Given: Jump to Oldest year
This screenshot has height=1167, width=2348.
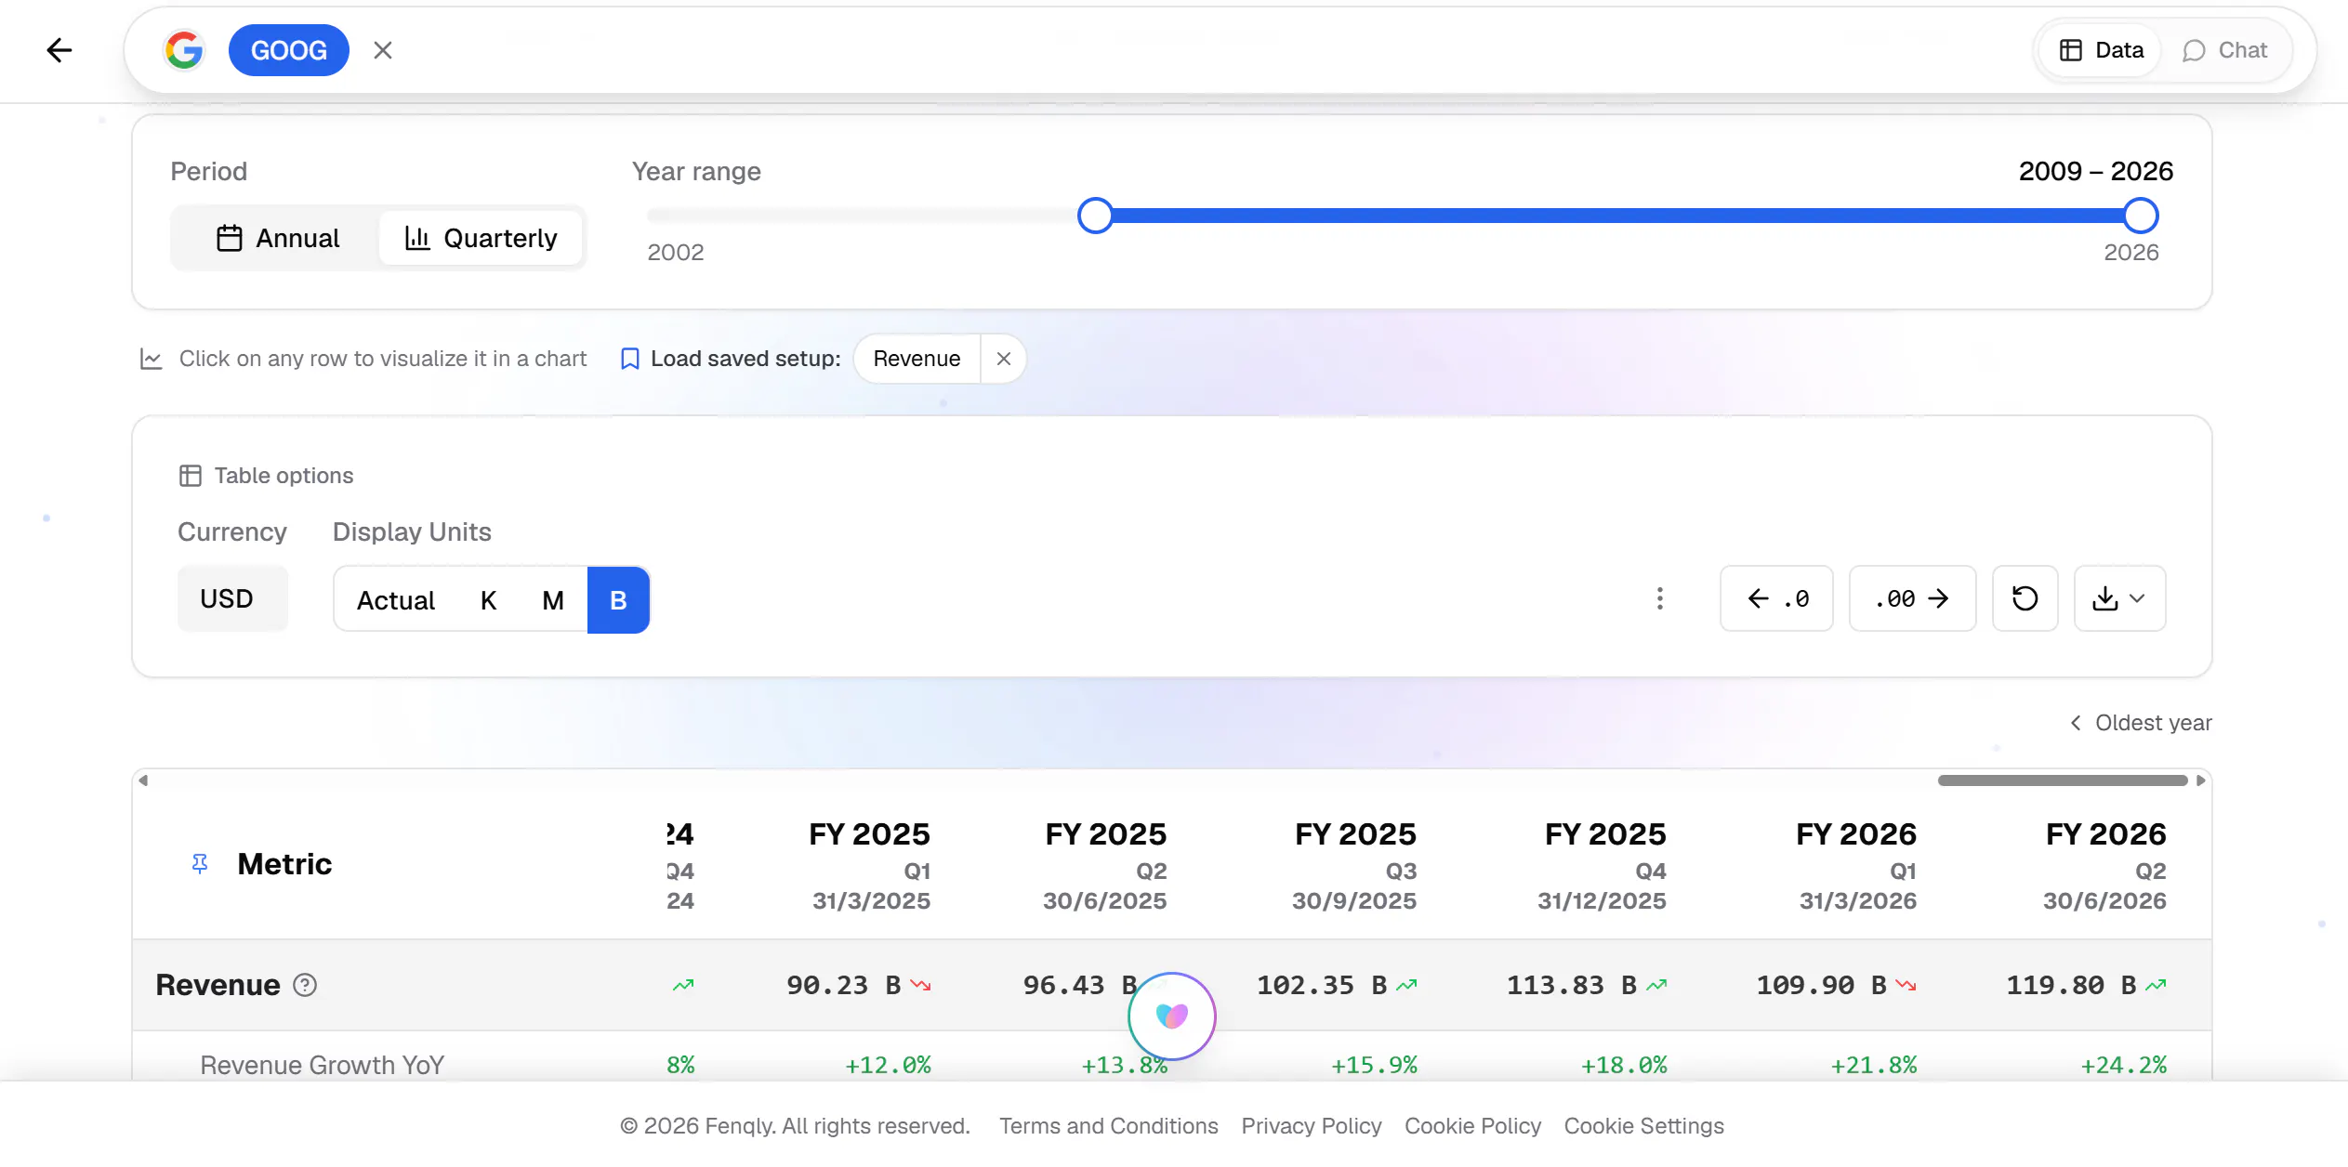Looking at the screenshot, I should 2141,723.
